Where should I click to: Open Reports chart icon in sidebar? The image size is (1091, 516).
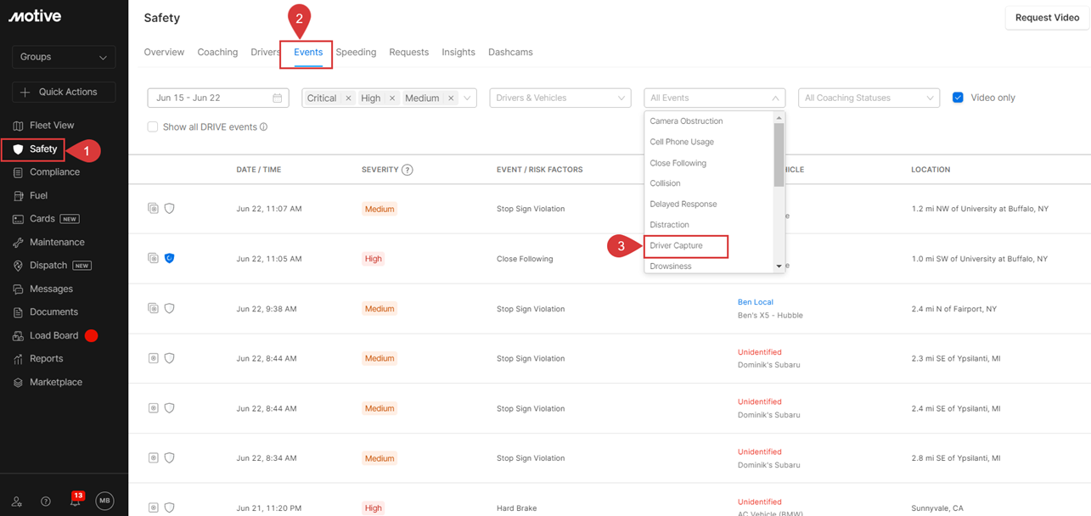[18, 359]
